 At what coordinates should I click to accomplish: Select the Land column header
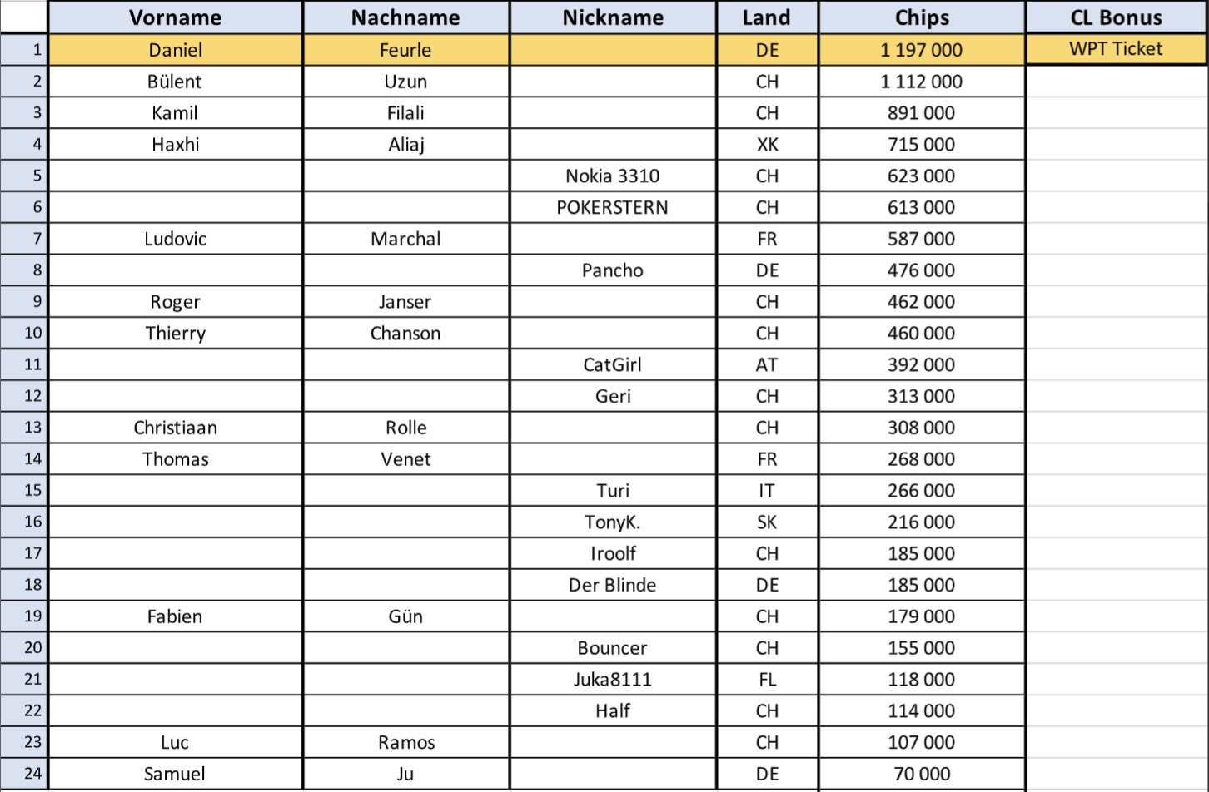[767, 17]
